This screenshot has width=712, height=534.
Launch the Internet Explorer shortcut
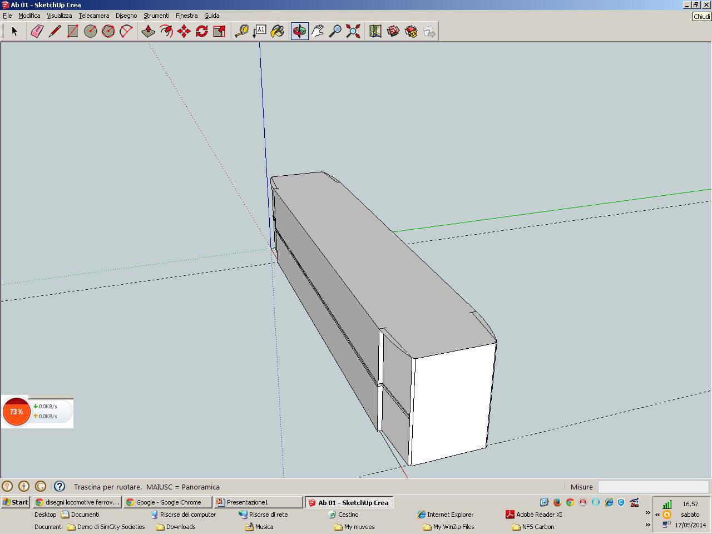[x=446, y=515]
